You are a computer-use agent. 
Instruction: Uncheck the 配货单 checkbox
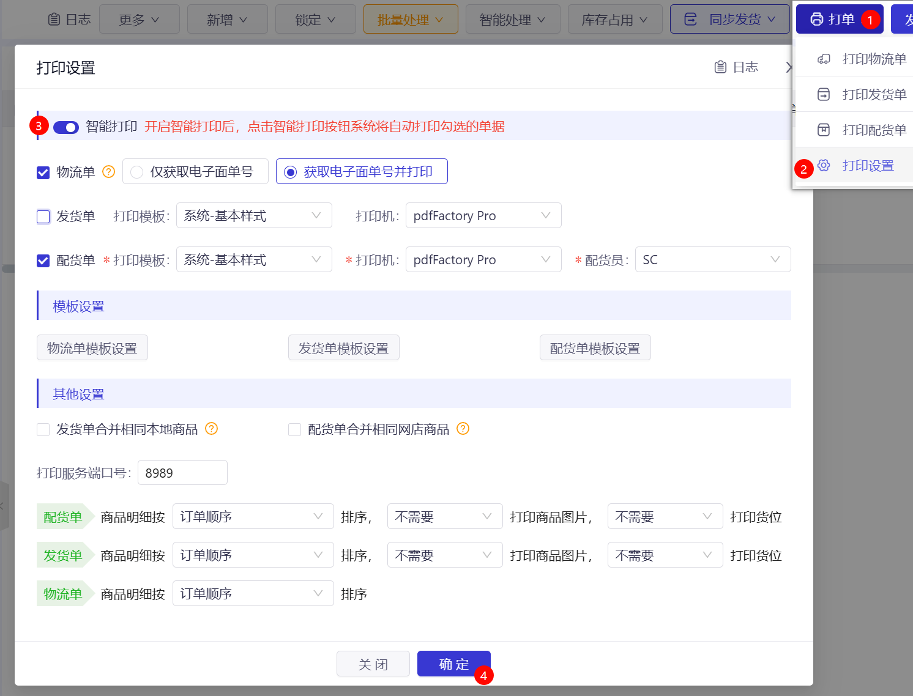(x=43, y=261)
